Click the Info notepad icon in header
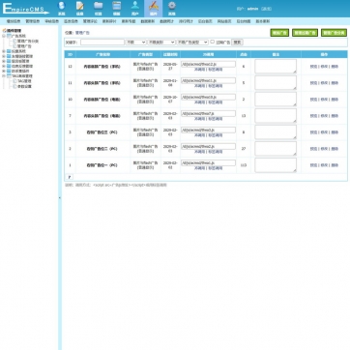The width and height of the screenshot is (350, 350). [80, 8]
